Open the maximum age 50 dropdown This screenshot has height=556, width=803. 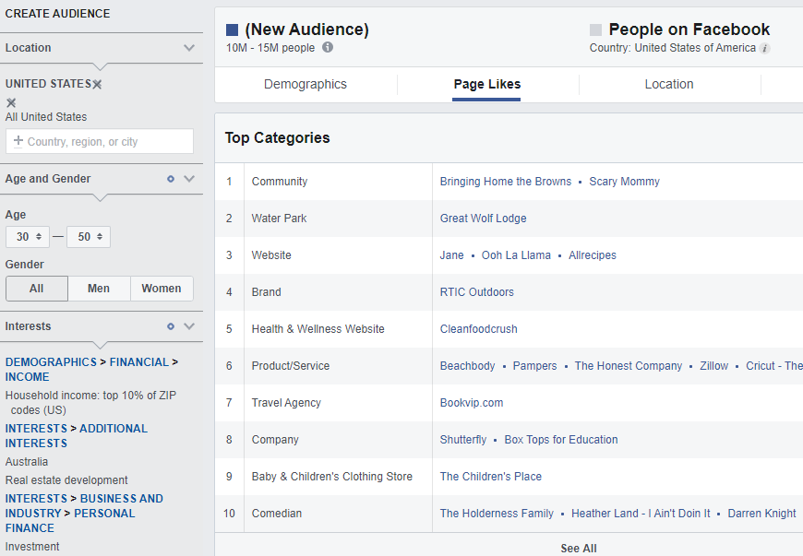pos(89,237)
